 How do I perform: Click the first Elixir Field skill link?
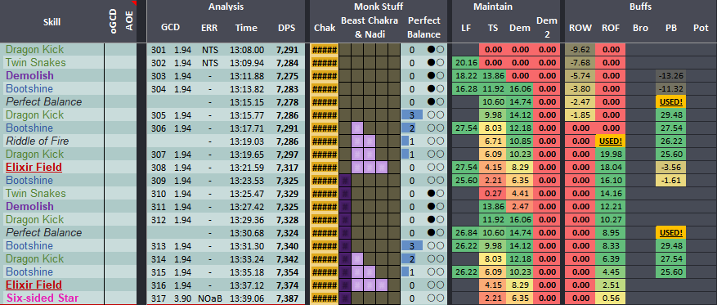[x=34, y=168]
